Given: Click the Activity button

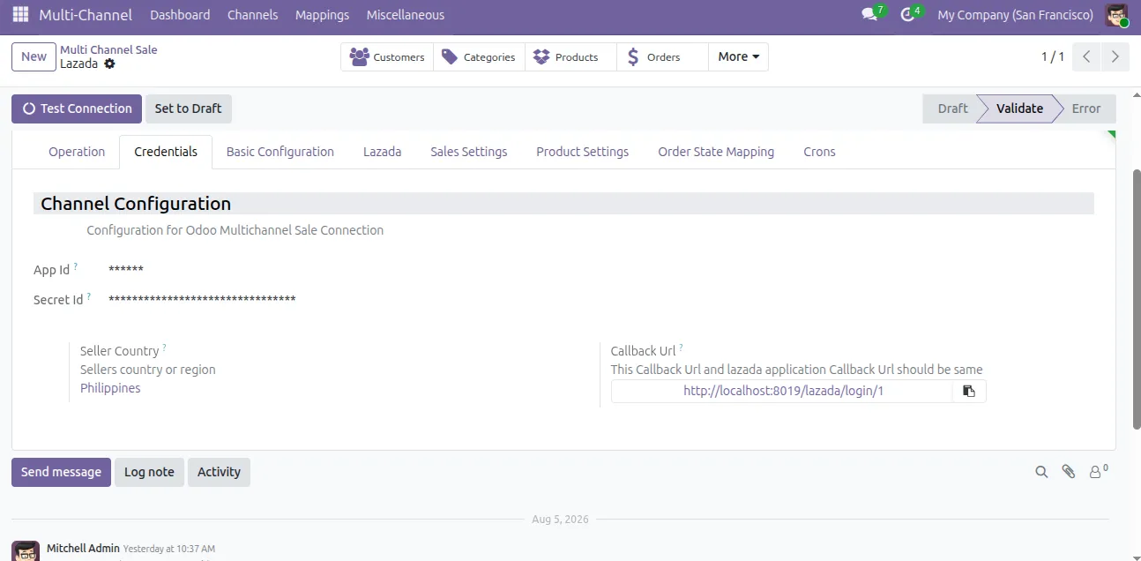Looking at the screenshot, I should pos(219,472).
